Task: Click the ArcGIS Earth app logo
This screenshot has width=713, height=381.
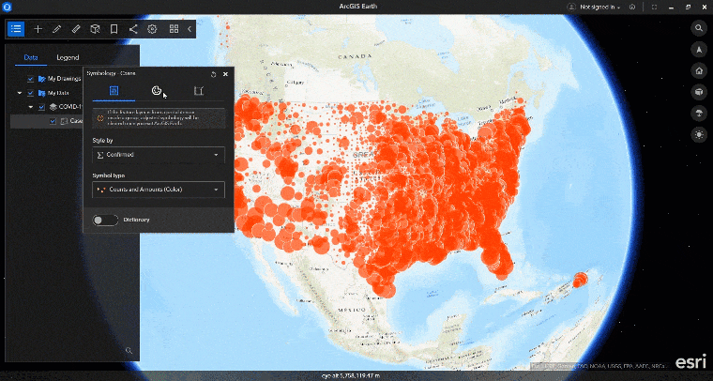Action: (x=7, y=7)
